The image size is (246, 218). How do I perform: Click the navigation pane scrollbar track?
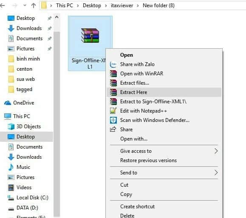tap(57, 124)
